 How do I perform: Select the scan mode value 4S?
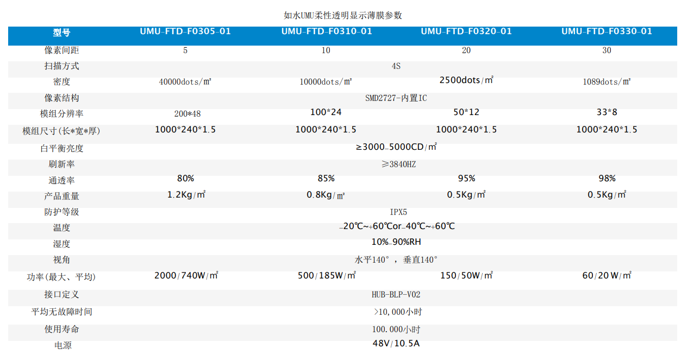pyautogui.click(x=396, y=66)
